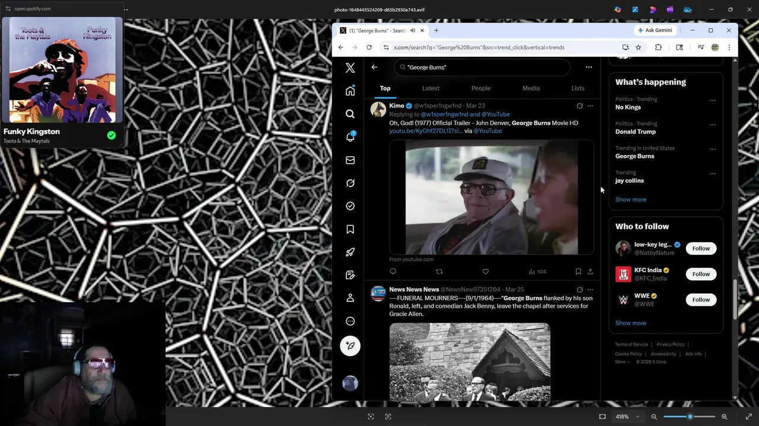Open X home from the logo icon
This screenshot has height=426, width=759.
point(350,68)
